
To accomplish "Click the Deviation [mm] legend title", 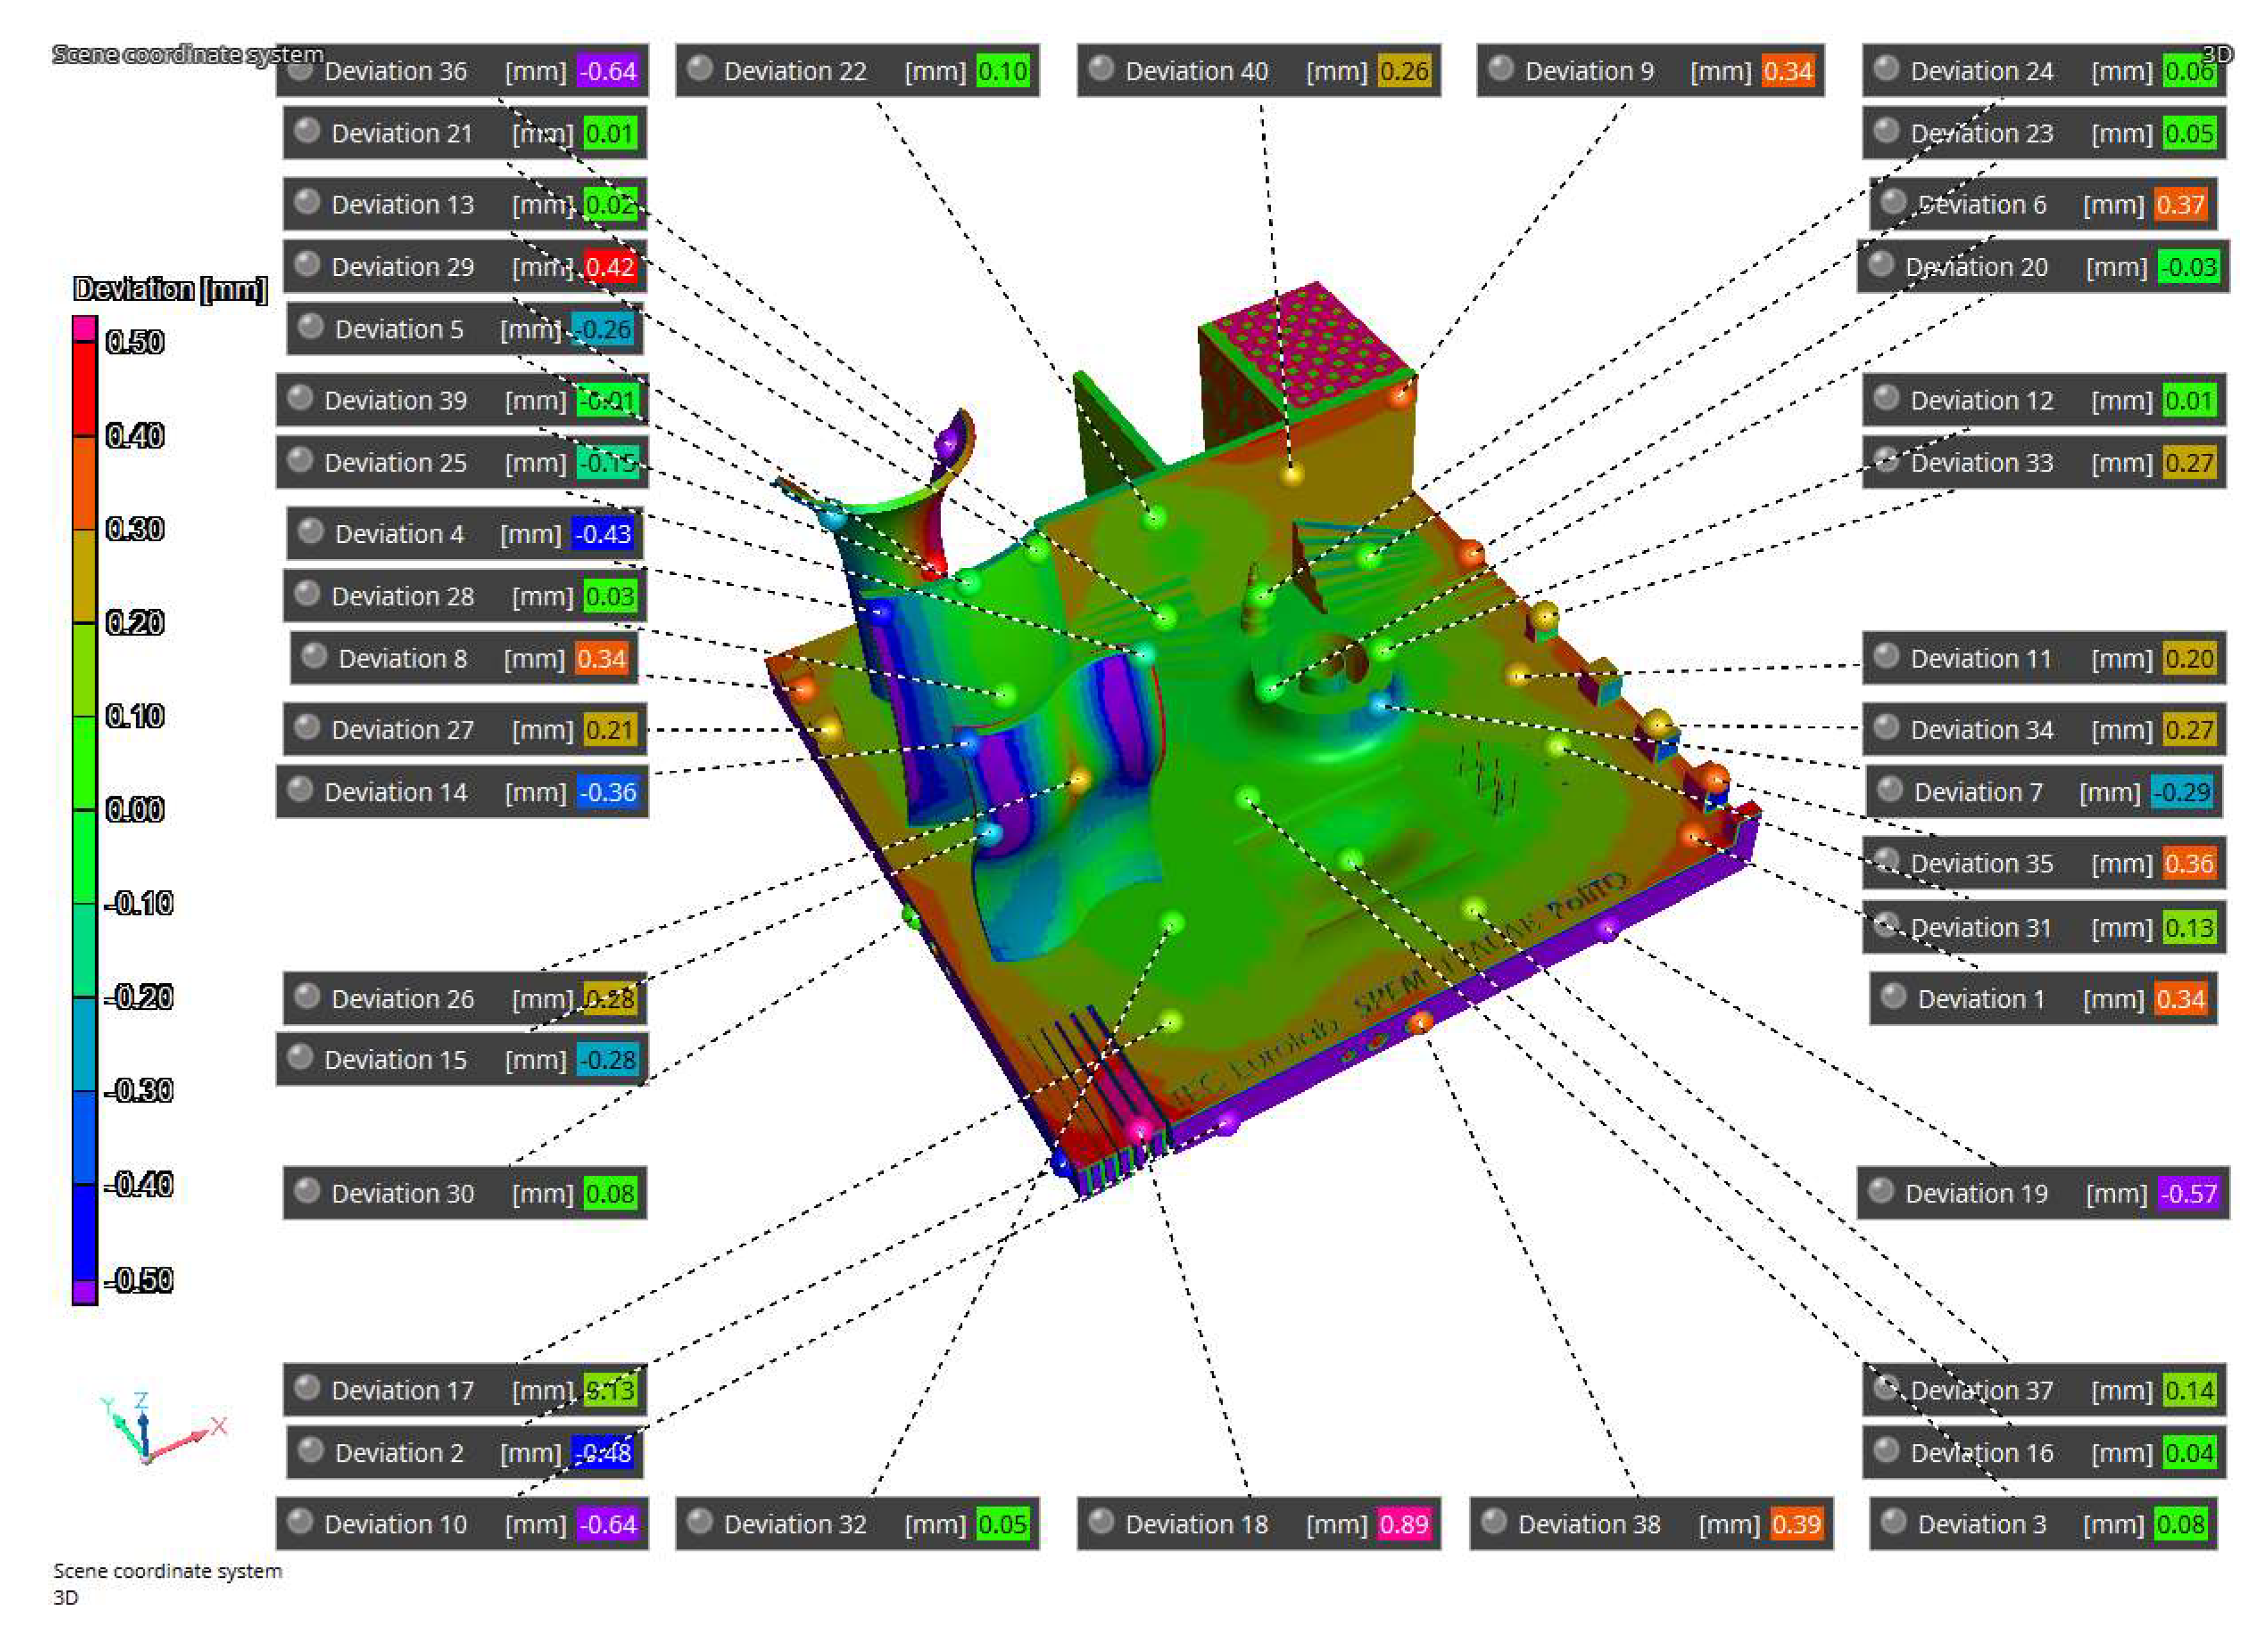I will [170, 289].
